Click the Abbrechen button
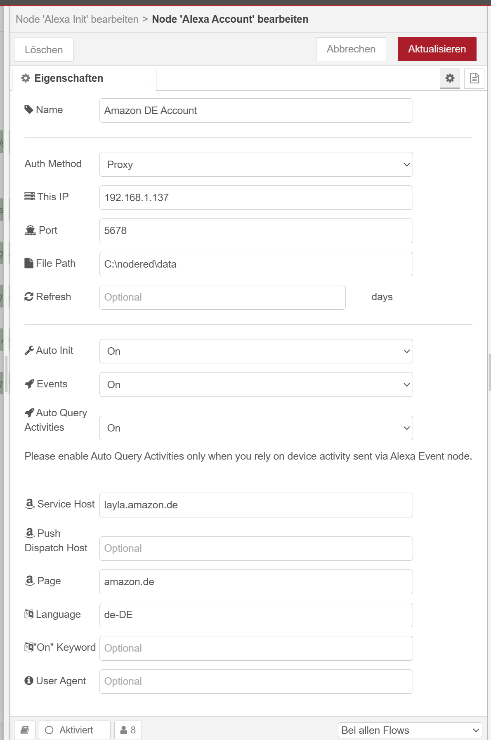The image size is (491, 740). (351, 49)
